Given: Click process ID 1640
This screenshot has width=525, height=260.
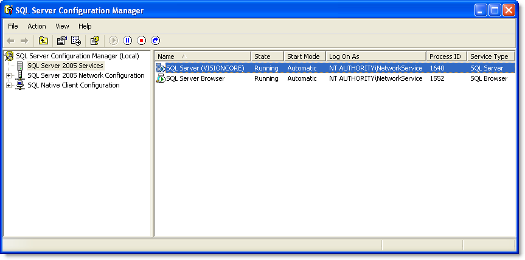Looking at the screenshot, I should (x=437, y=68).
